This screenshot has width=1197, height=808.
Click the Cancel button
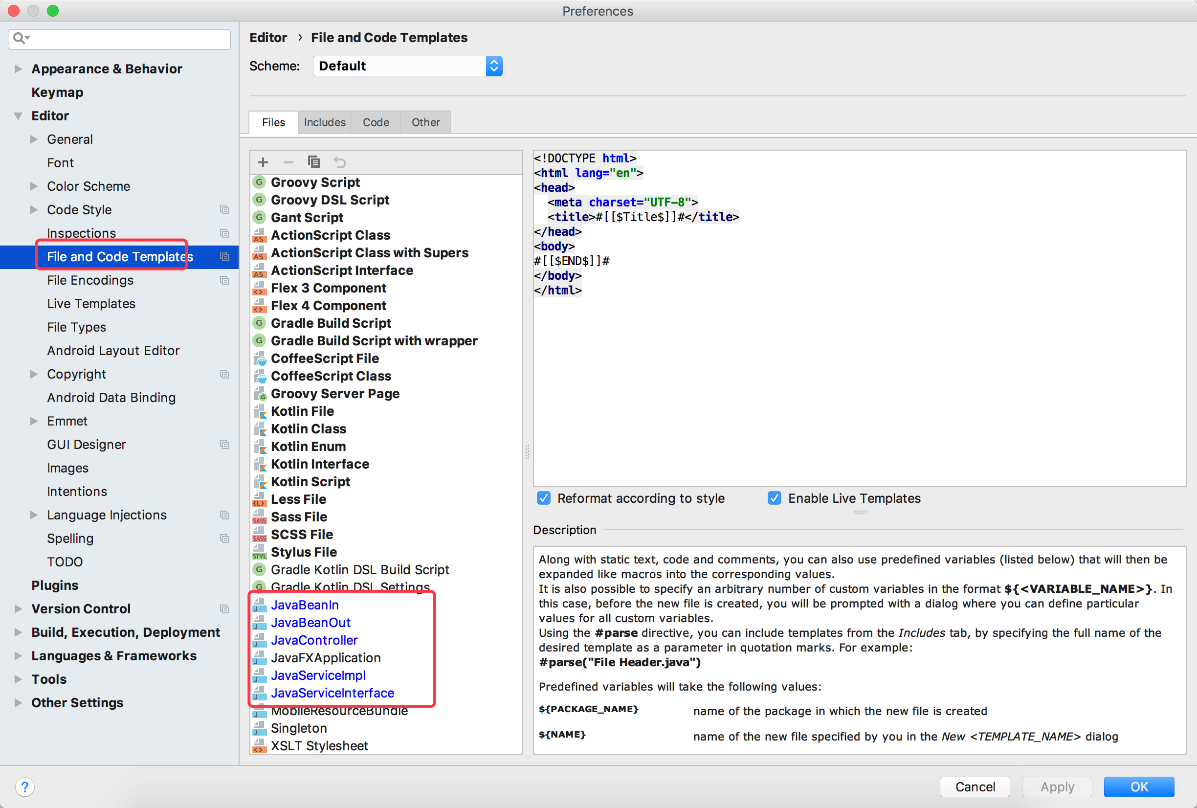975,787
